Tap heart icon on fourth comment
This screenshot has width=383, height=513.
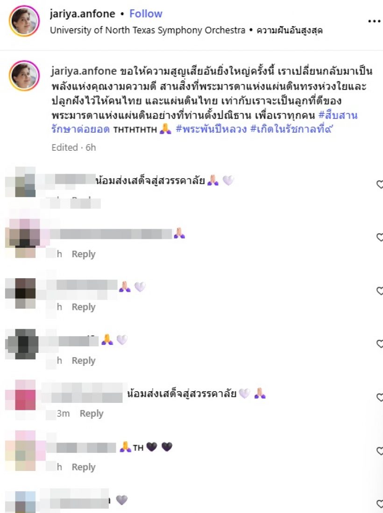(379, 344)
